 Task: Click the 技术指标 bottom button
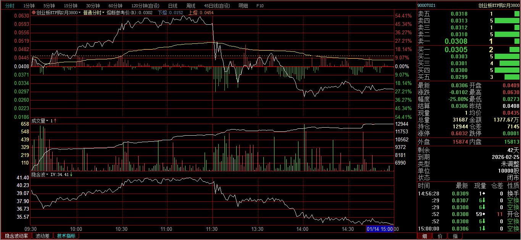coord(66,236)
